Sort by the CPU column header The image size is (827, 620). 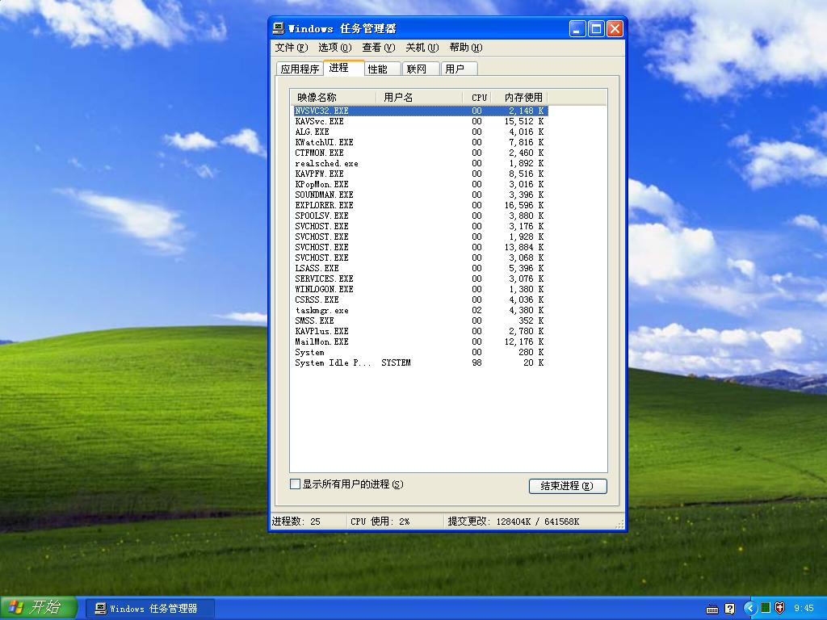pos(477,98)
